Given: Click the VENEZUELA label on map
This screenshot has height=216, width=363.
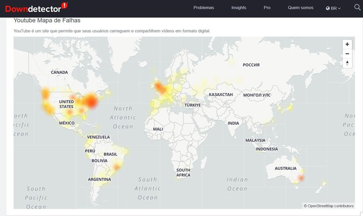Looking at the screenshot, I should point(98,137).
